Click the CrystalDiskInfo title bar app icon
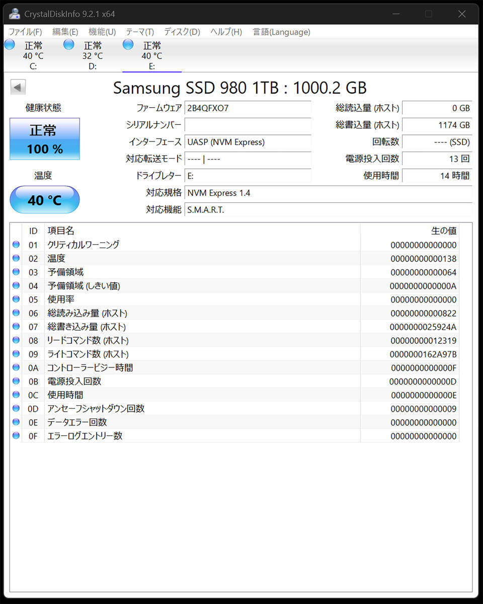This screenshot has width=483, height=604. (x=15, y=14)
